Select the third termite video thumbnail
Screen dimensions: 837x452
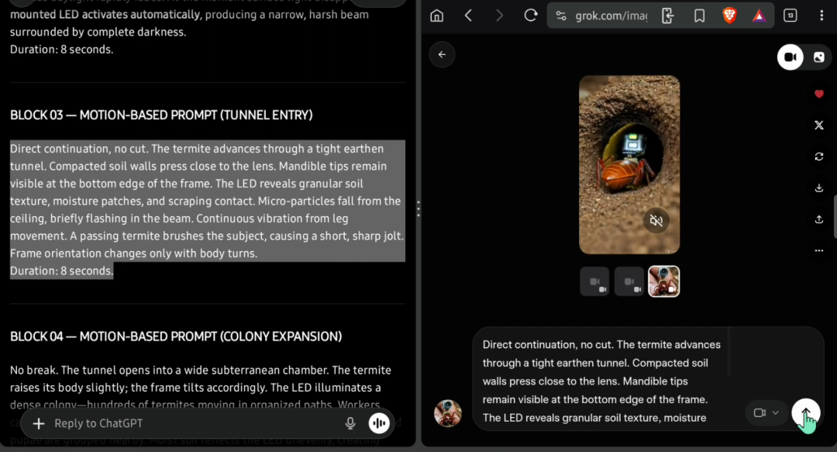664,281
